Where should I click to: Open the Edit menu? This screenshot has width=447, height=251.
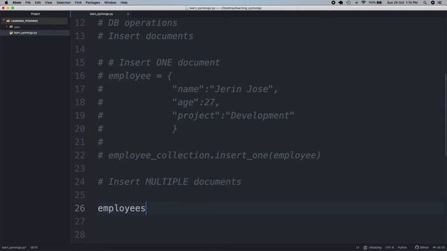click(x=38, y=3)
